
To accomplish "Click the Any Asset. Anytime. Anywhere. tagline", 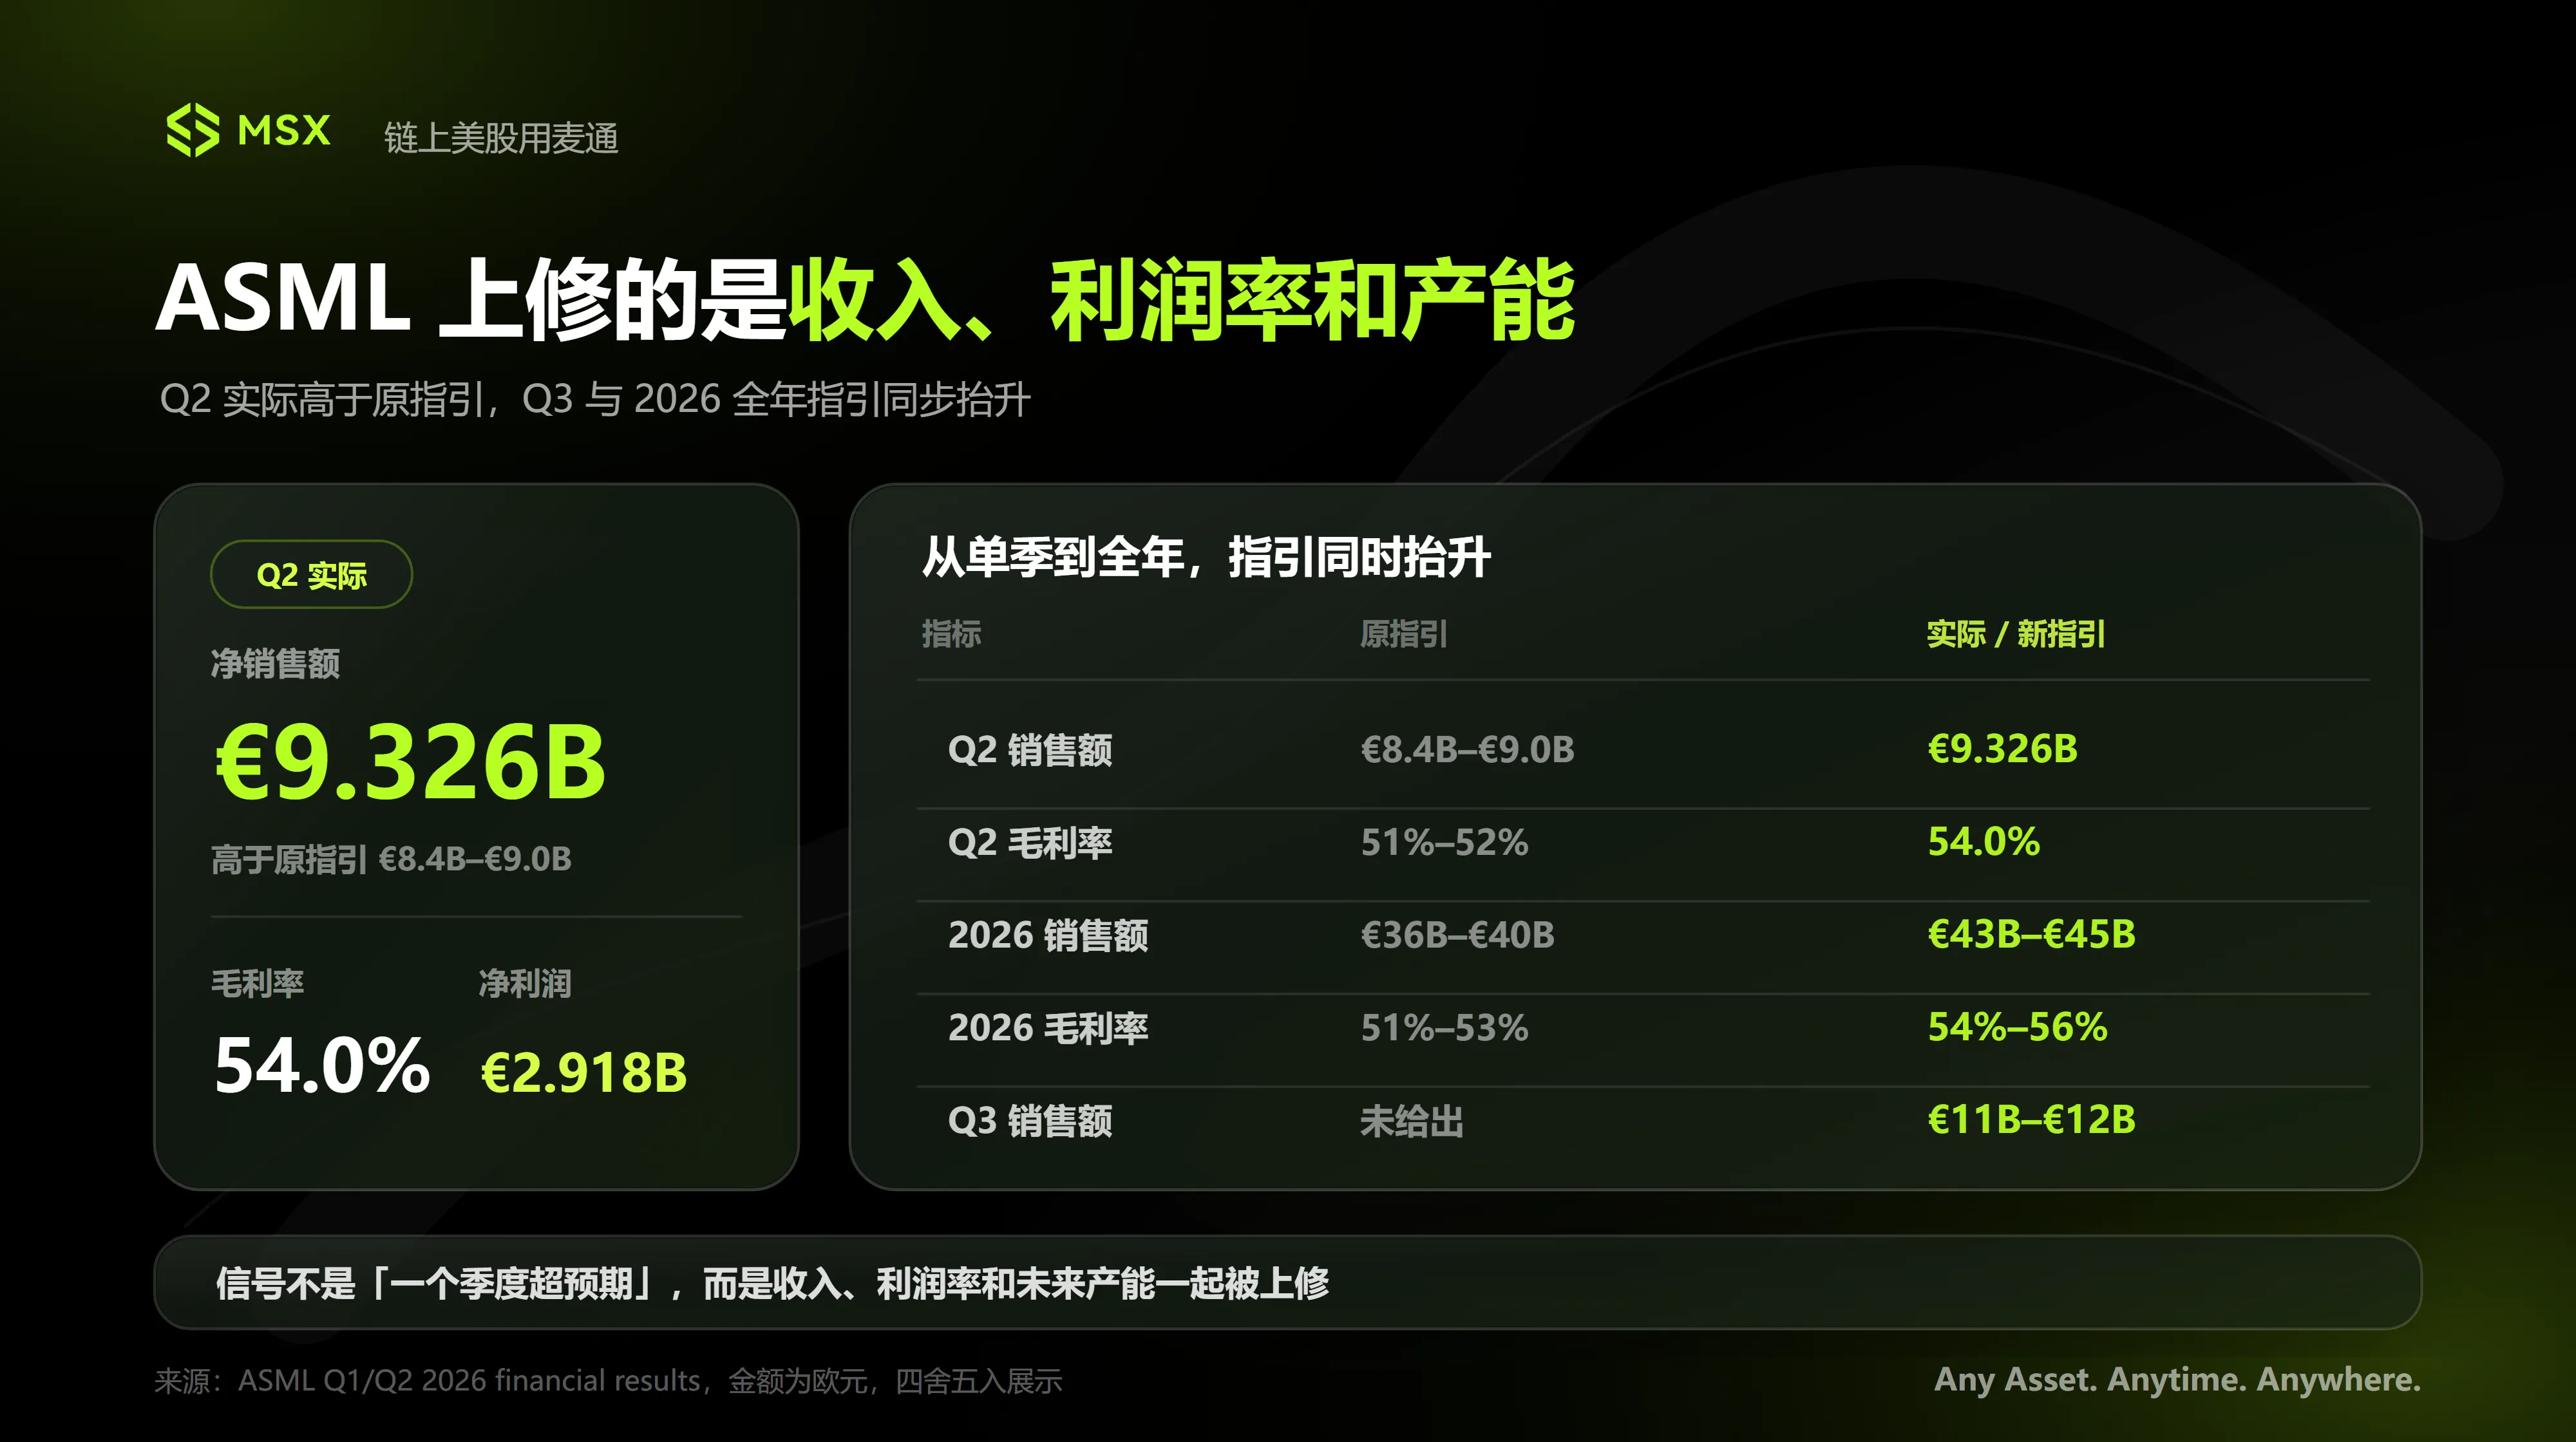I will 2178,1379.
